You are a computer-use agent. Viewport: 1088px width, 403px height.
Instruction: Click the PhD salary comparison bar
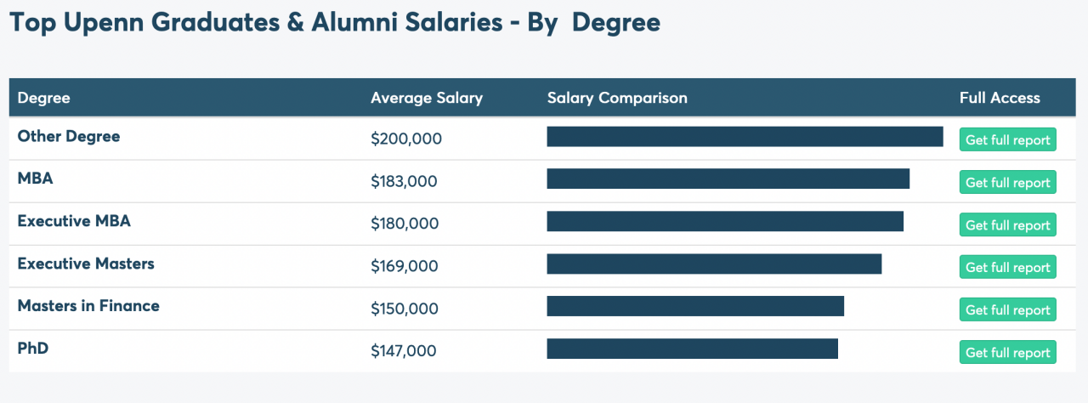[692, 349]
